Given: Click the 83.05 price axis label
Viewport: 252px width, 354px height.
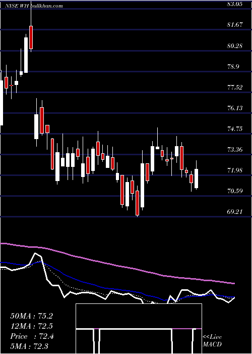Looking at the screenshot, I should click(235, 4).
